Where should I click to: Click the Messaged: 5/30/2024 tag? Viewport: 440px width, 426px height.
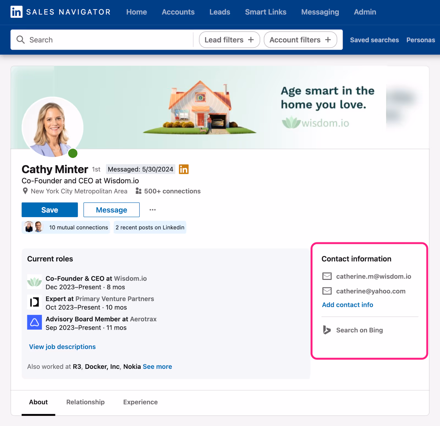point(141,169)
